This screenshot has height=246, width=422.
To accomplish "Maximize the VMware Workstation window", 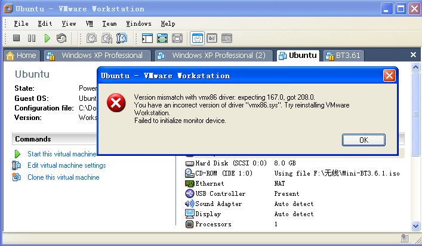I will tap(401, 9).
